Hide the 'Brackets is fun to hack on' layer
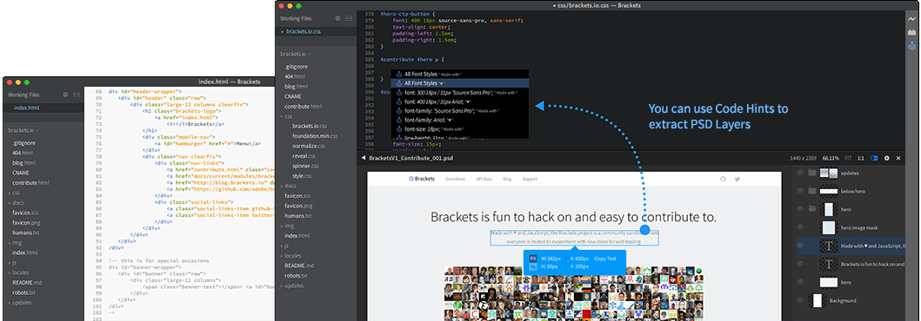Image resolution: width=921 pixels, height=321 pixels. [799, 265]
